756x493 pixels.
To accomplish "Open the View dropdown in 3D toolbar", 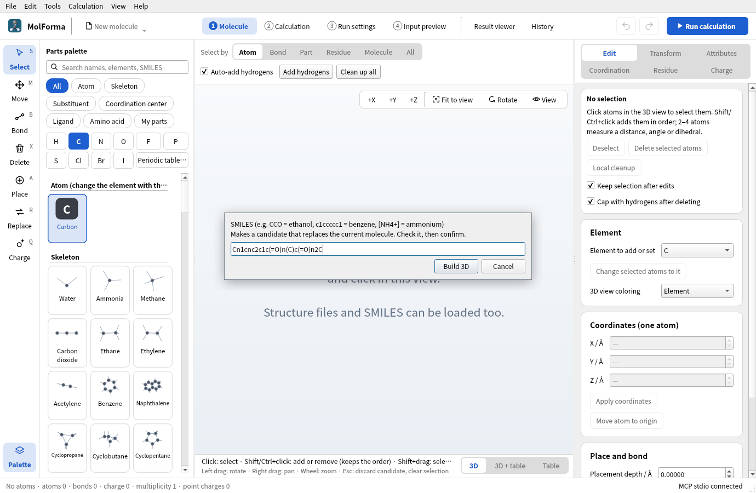I will 545,100.
